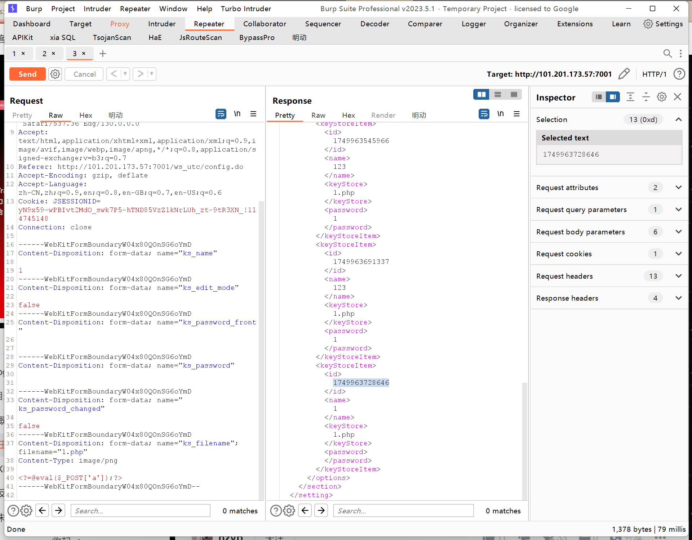Viewport: 692px width, 540px height.
Task: Click the Inspector collapse all sections icon
Action: tap(646, 97)
